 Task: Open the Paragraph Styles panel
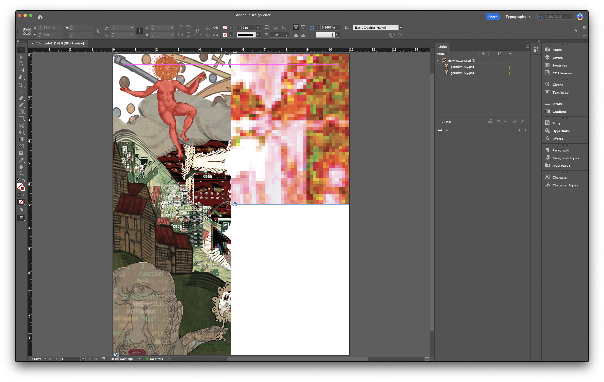click(x=565, y=158)
